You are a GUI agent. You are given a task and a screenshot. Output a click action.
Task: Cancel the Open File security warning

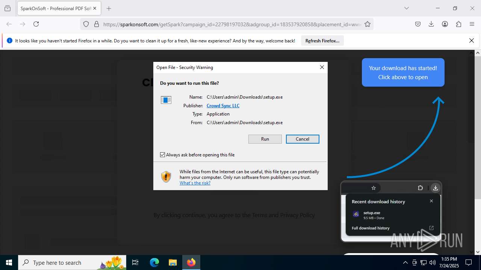303,139
